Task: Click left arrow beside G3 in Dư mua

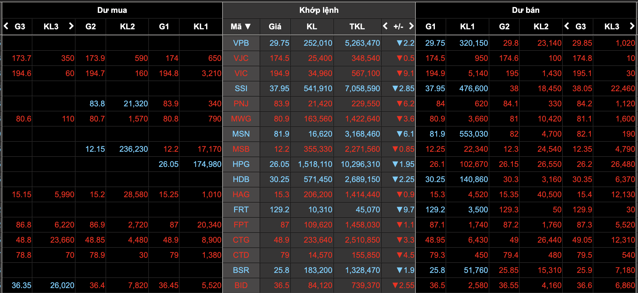Action: click(x=6, y=26)
